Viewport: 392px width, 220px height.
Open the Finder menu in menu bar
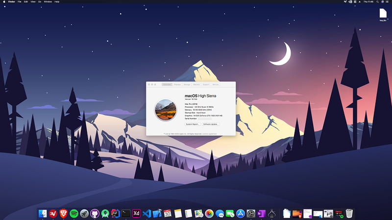pyautogui.click(x=11, y=2)
